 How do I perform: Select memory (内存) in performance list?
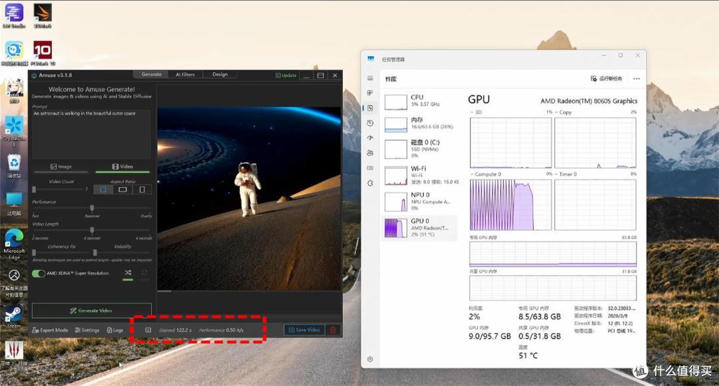pos(420,124)
